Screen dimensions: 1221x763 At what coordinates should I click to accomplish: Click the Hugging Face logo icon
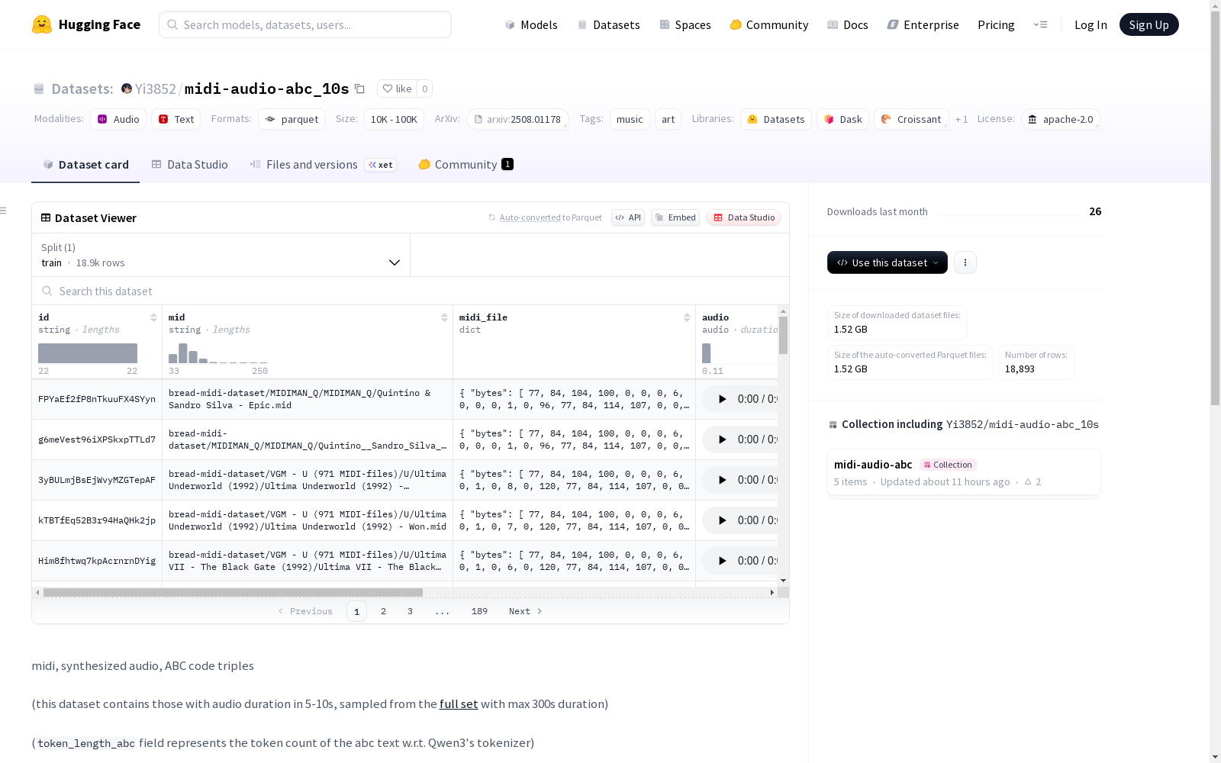click(x=42, y=24)
